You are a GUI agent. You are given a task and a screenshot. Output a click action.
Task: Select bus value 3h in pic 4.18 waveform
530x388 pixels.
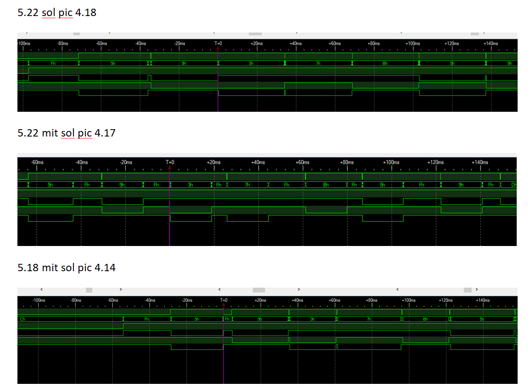251,63
